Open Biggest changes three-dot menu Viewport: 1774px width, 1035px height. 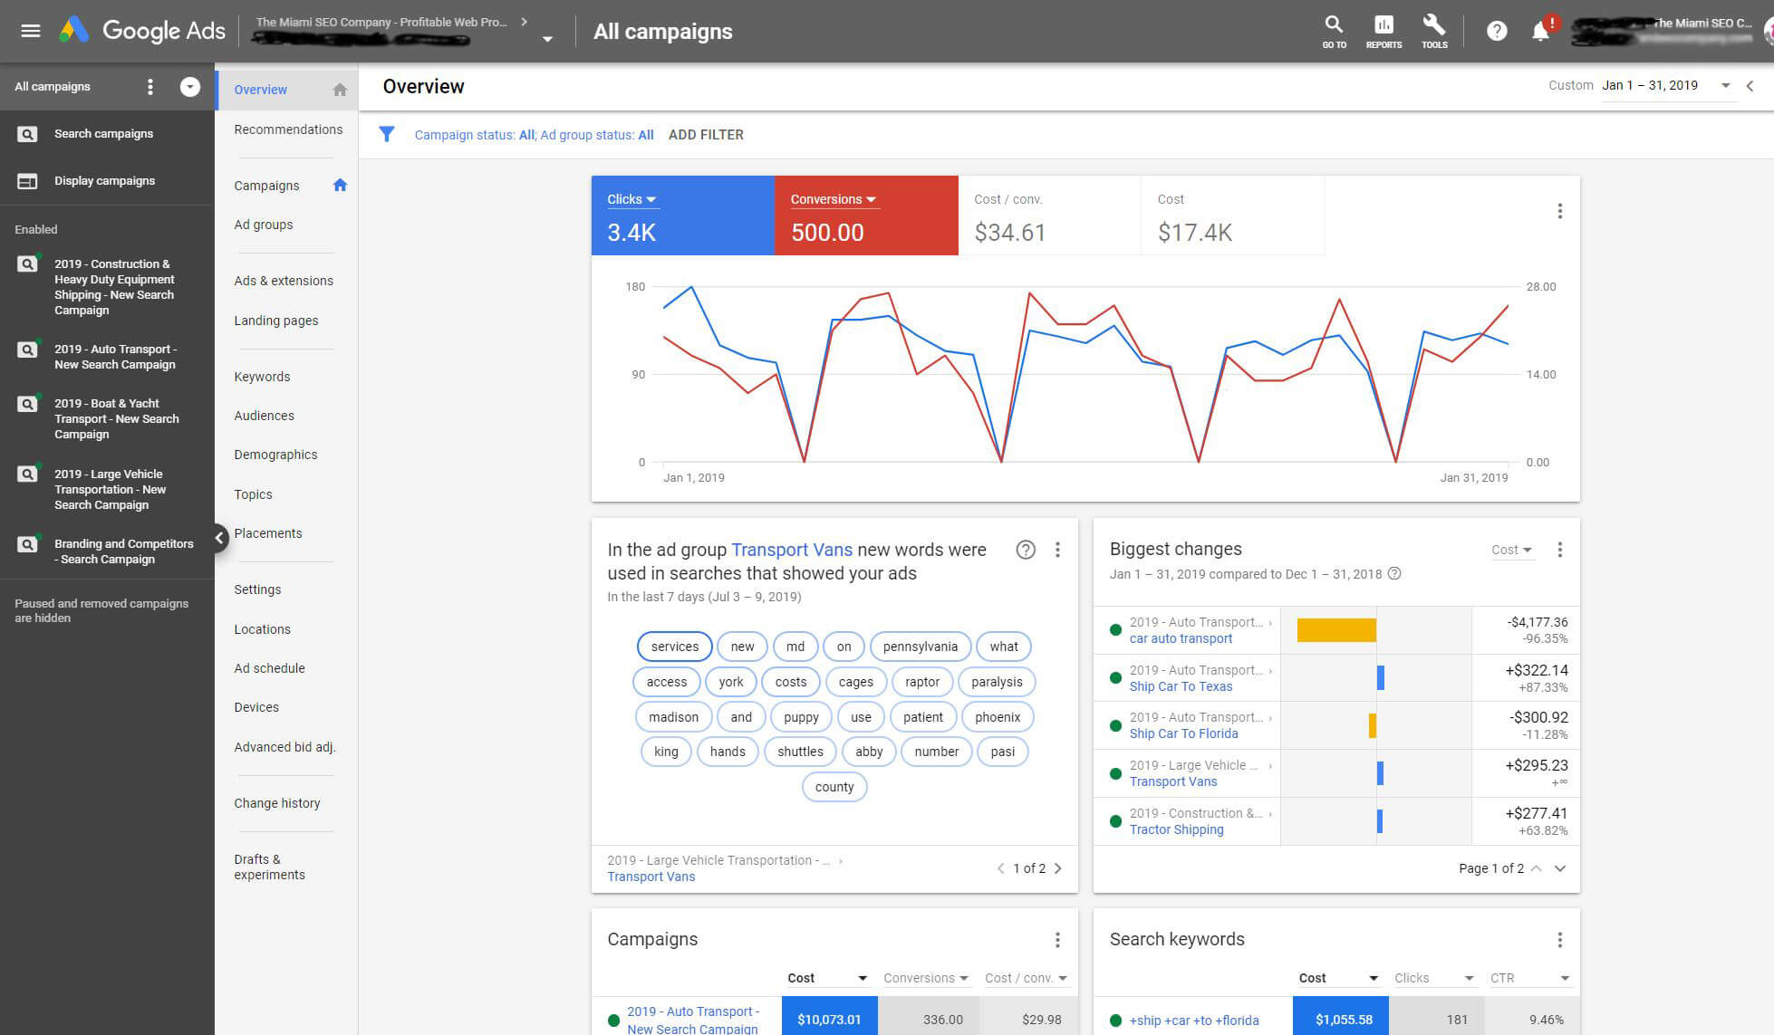coord(1559,550)
